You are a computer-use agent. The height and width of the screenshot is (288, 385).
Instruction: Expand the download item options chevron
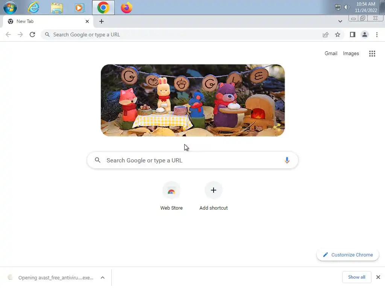(103, 277)
